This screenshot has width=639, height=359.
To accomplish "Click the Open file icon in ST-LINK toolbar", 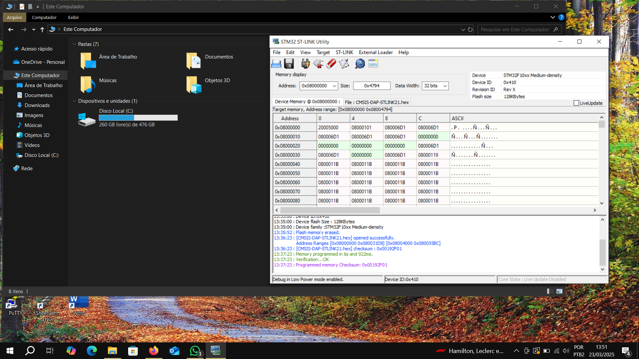I will pyautogui.click(x=276, y=63).
